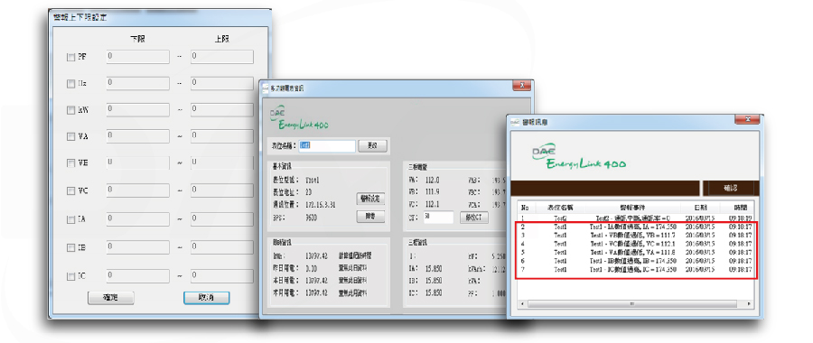
Task: Close the alarm message window
Action: click(748, 120)
